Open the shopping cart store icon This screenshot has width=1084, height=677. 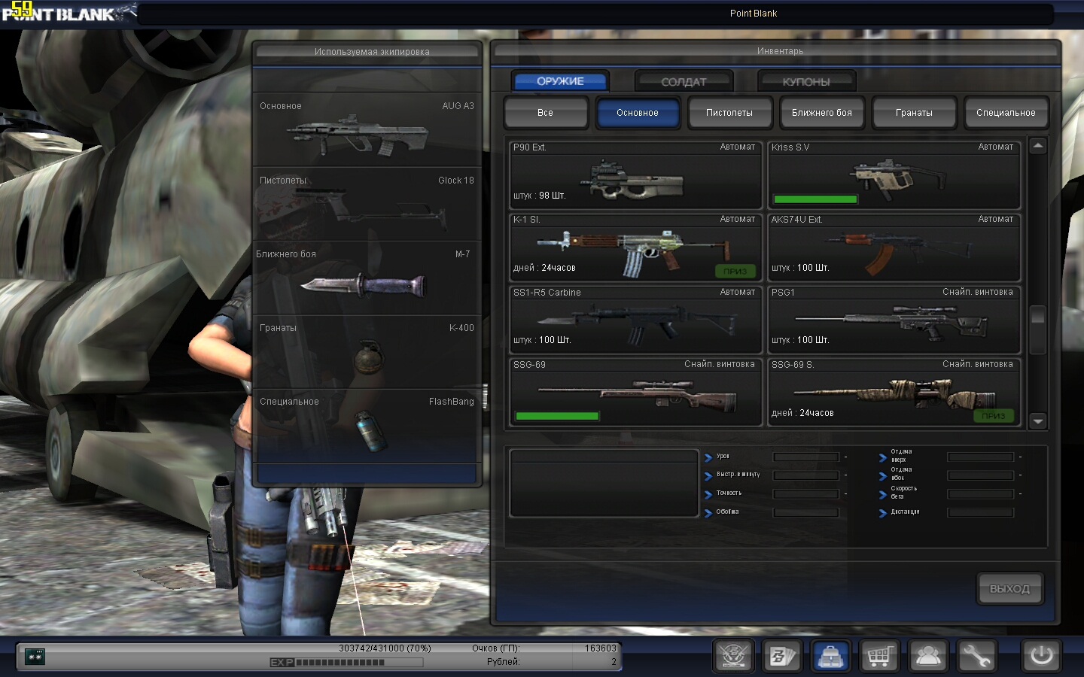tap(879, 656)
